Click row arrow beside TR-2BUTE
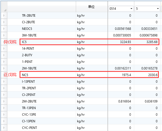 [4, 16]
